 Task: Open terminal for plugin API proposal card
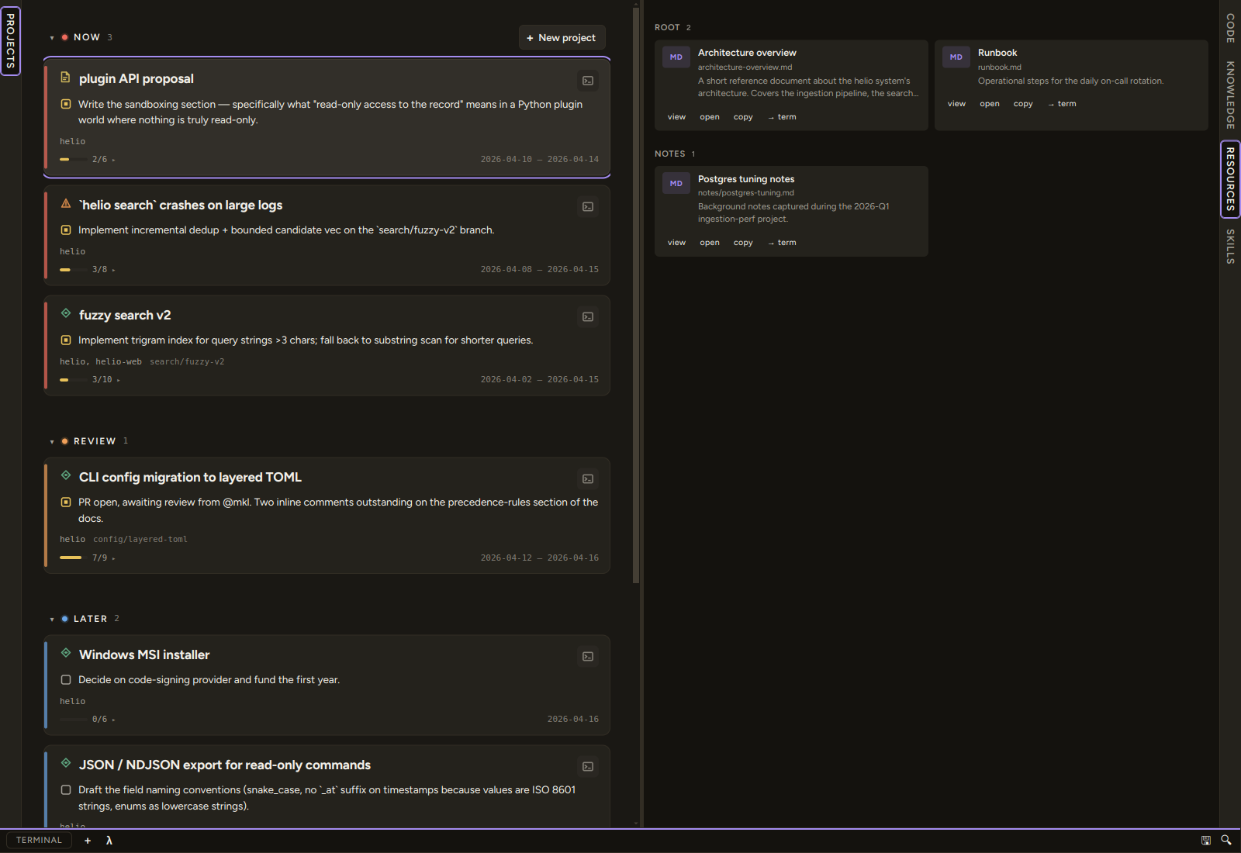(x=588, y=81)
